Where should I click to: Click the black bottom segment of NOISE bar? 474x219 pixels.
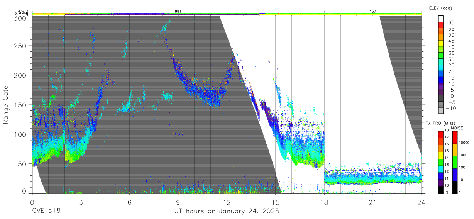point(455,187)
